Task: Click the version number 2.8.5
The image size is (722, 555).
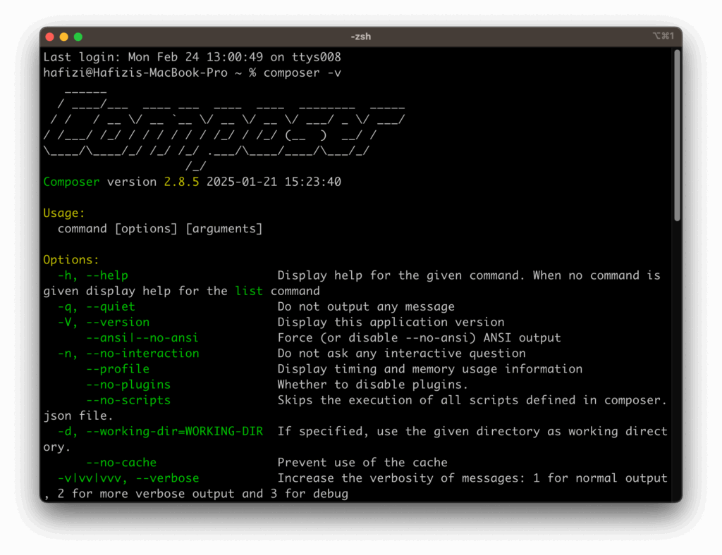Action: click(x=181, y=182)
